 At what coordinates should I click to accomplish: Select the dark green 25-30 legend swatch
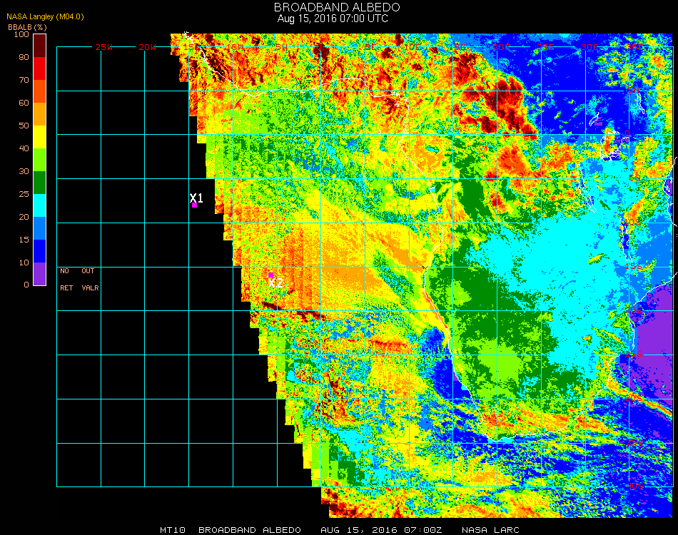click(39, 183)
